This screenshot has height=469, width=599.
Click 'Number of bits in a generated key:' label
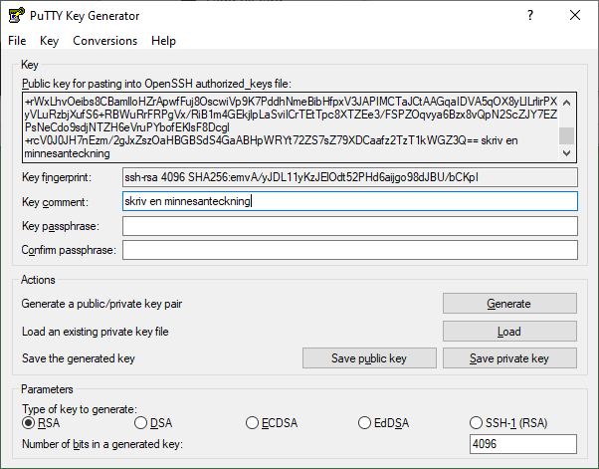coord(102,444)
